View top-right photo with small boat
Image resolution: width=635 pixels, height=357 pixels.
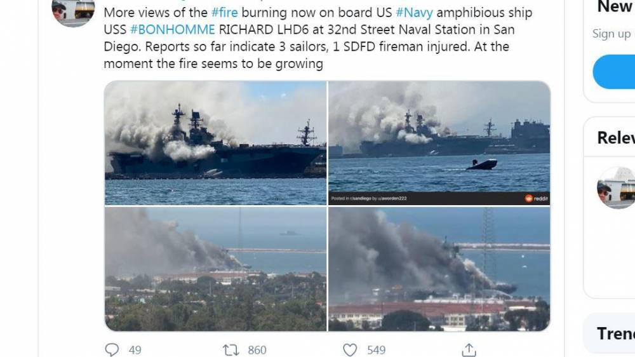pos(439,143)
